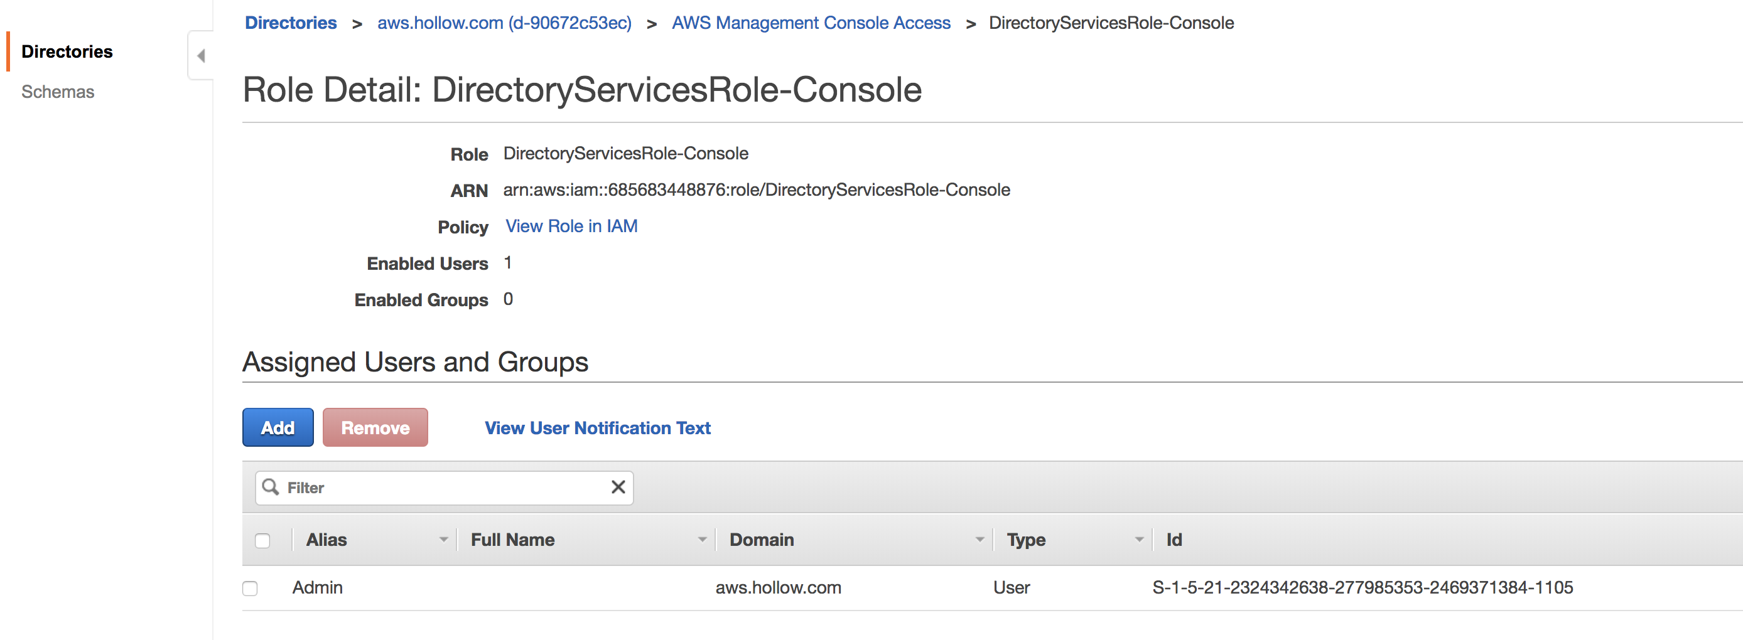Open AWS Management Console Access breadcrumb
This screenshot has width=1743, height=640.
811,23
